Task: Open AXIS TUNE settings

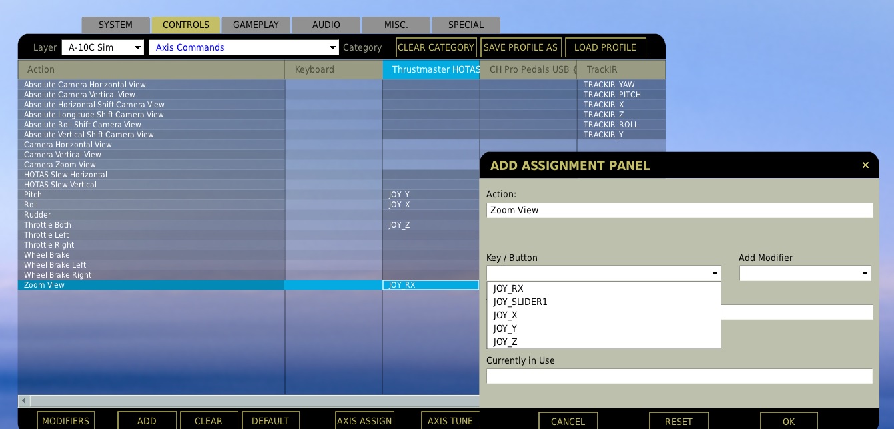Action: (450, 421)
